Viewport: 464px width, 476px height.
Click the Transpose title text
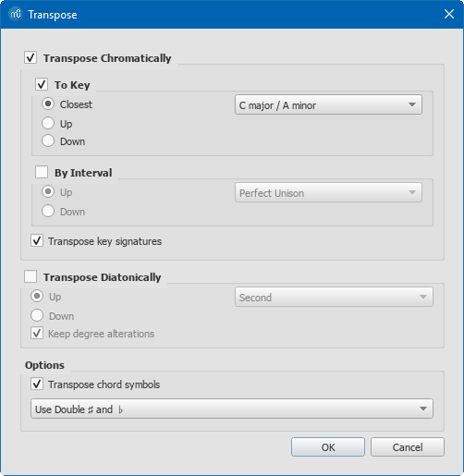53,15
